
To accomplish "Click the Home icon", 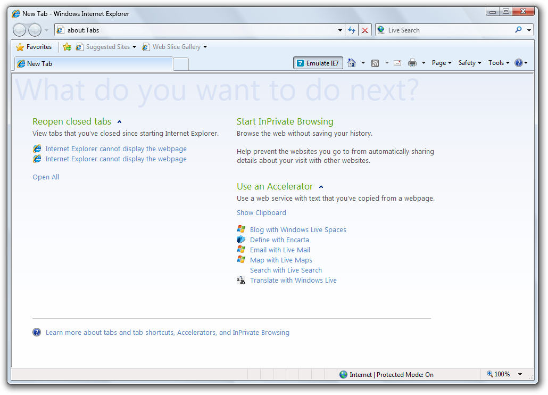I will [x=352, y=63].
